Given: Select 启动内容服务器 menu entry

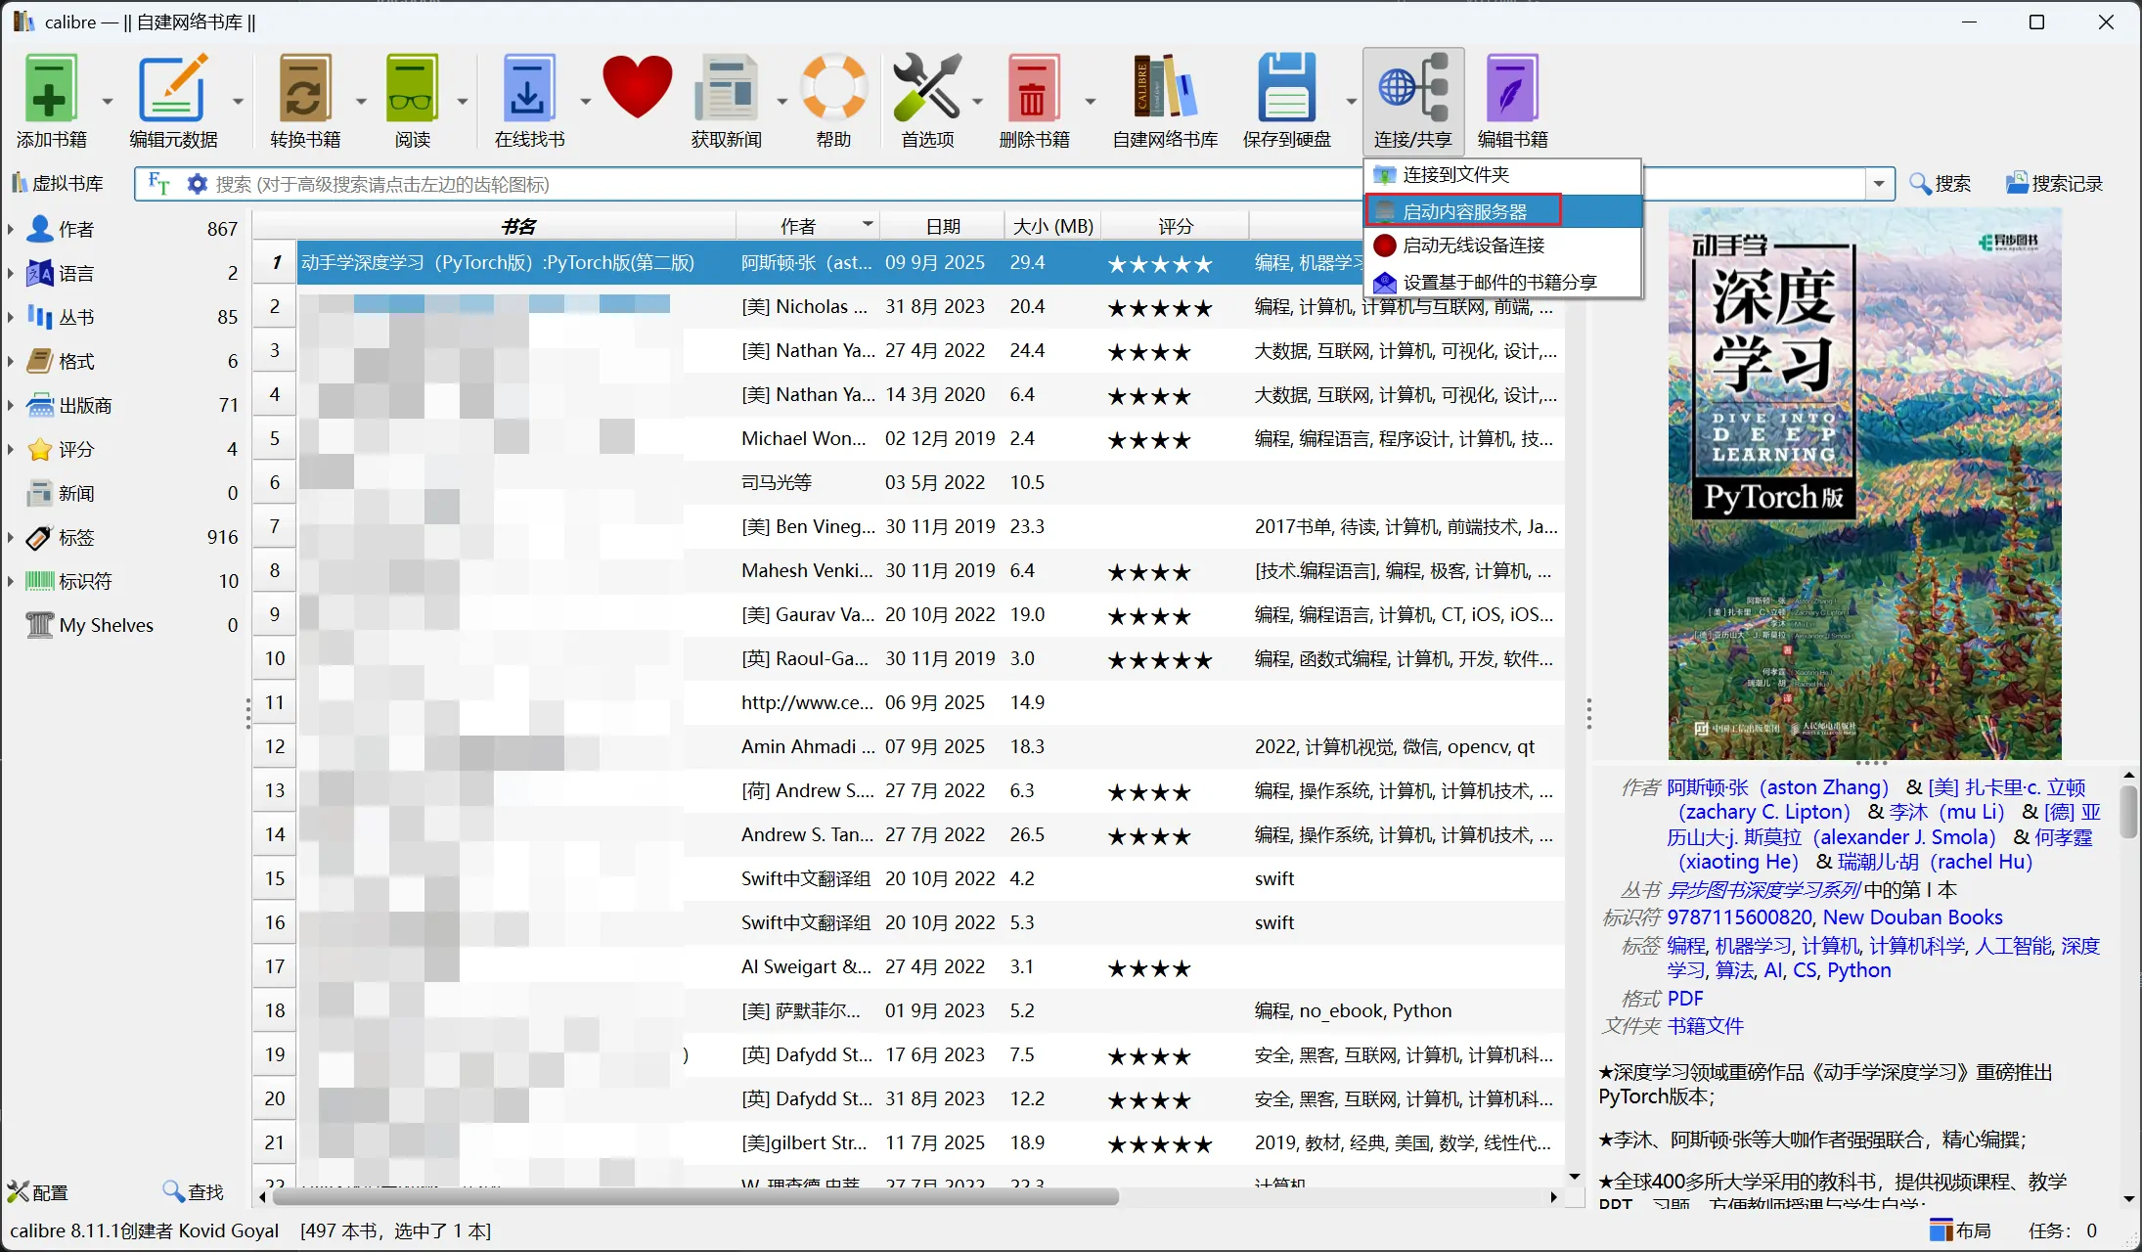Looking at the screenshot, I should pos(1502,211).
